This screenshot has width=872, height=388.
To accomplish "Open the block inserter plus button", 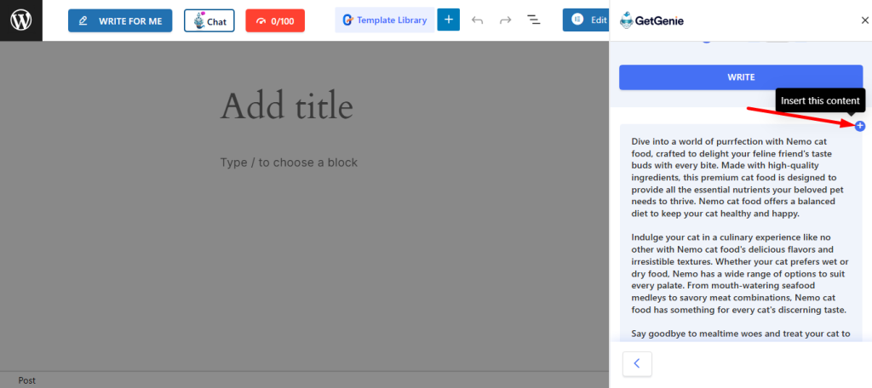I will [x=448, y=20].
